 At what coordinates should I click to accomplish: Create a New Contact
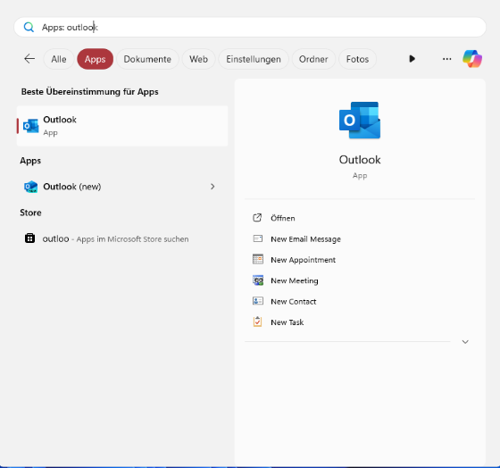pos(294,302)
